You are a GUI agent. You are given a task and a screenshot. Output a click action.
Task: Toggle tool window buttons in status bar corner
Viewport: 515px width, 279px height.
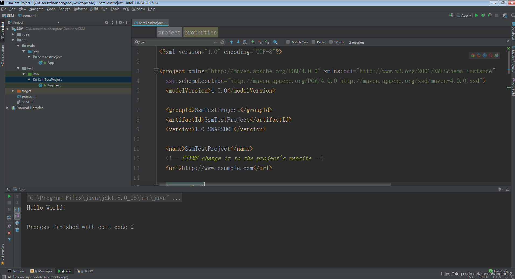(4, 277)
